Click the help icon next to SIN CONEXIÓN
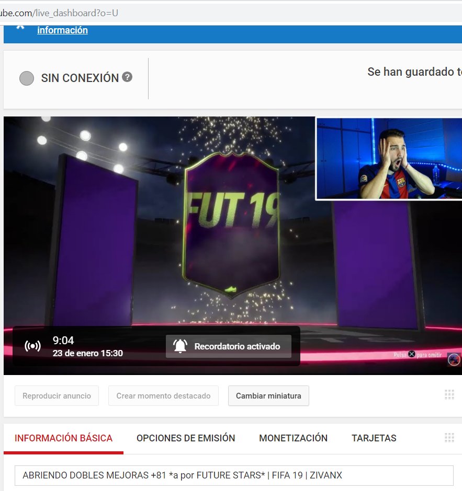This screenshot has width=462, height=491. [x=127, y=77]
